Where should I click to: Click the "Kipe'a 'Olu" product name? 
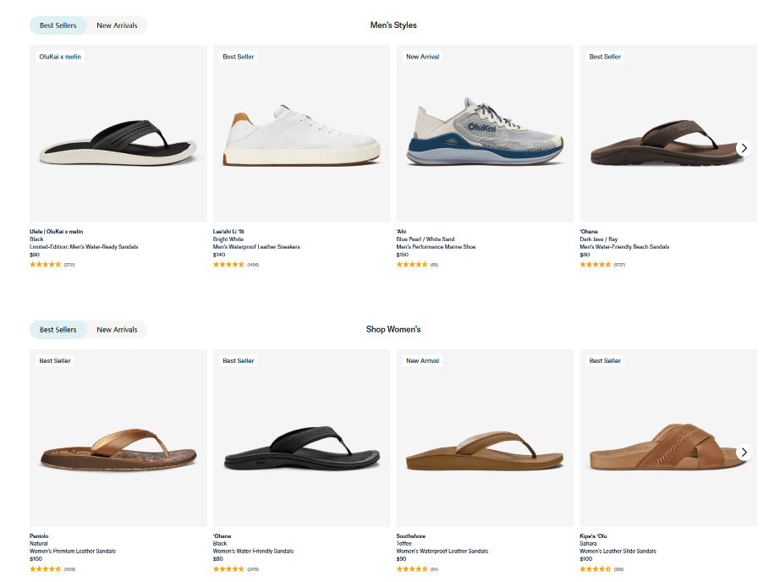(593, 535)
